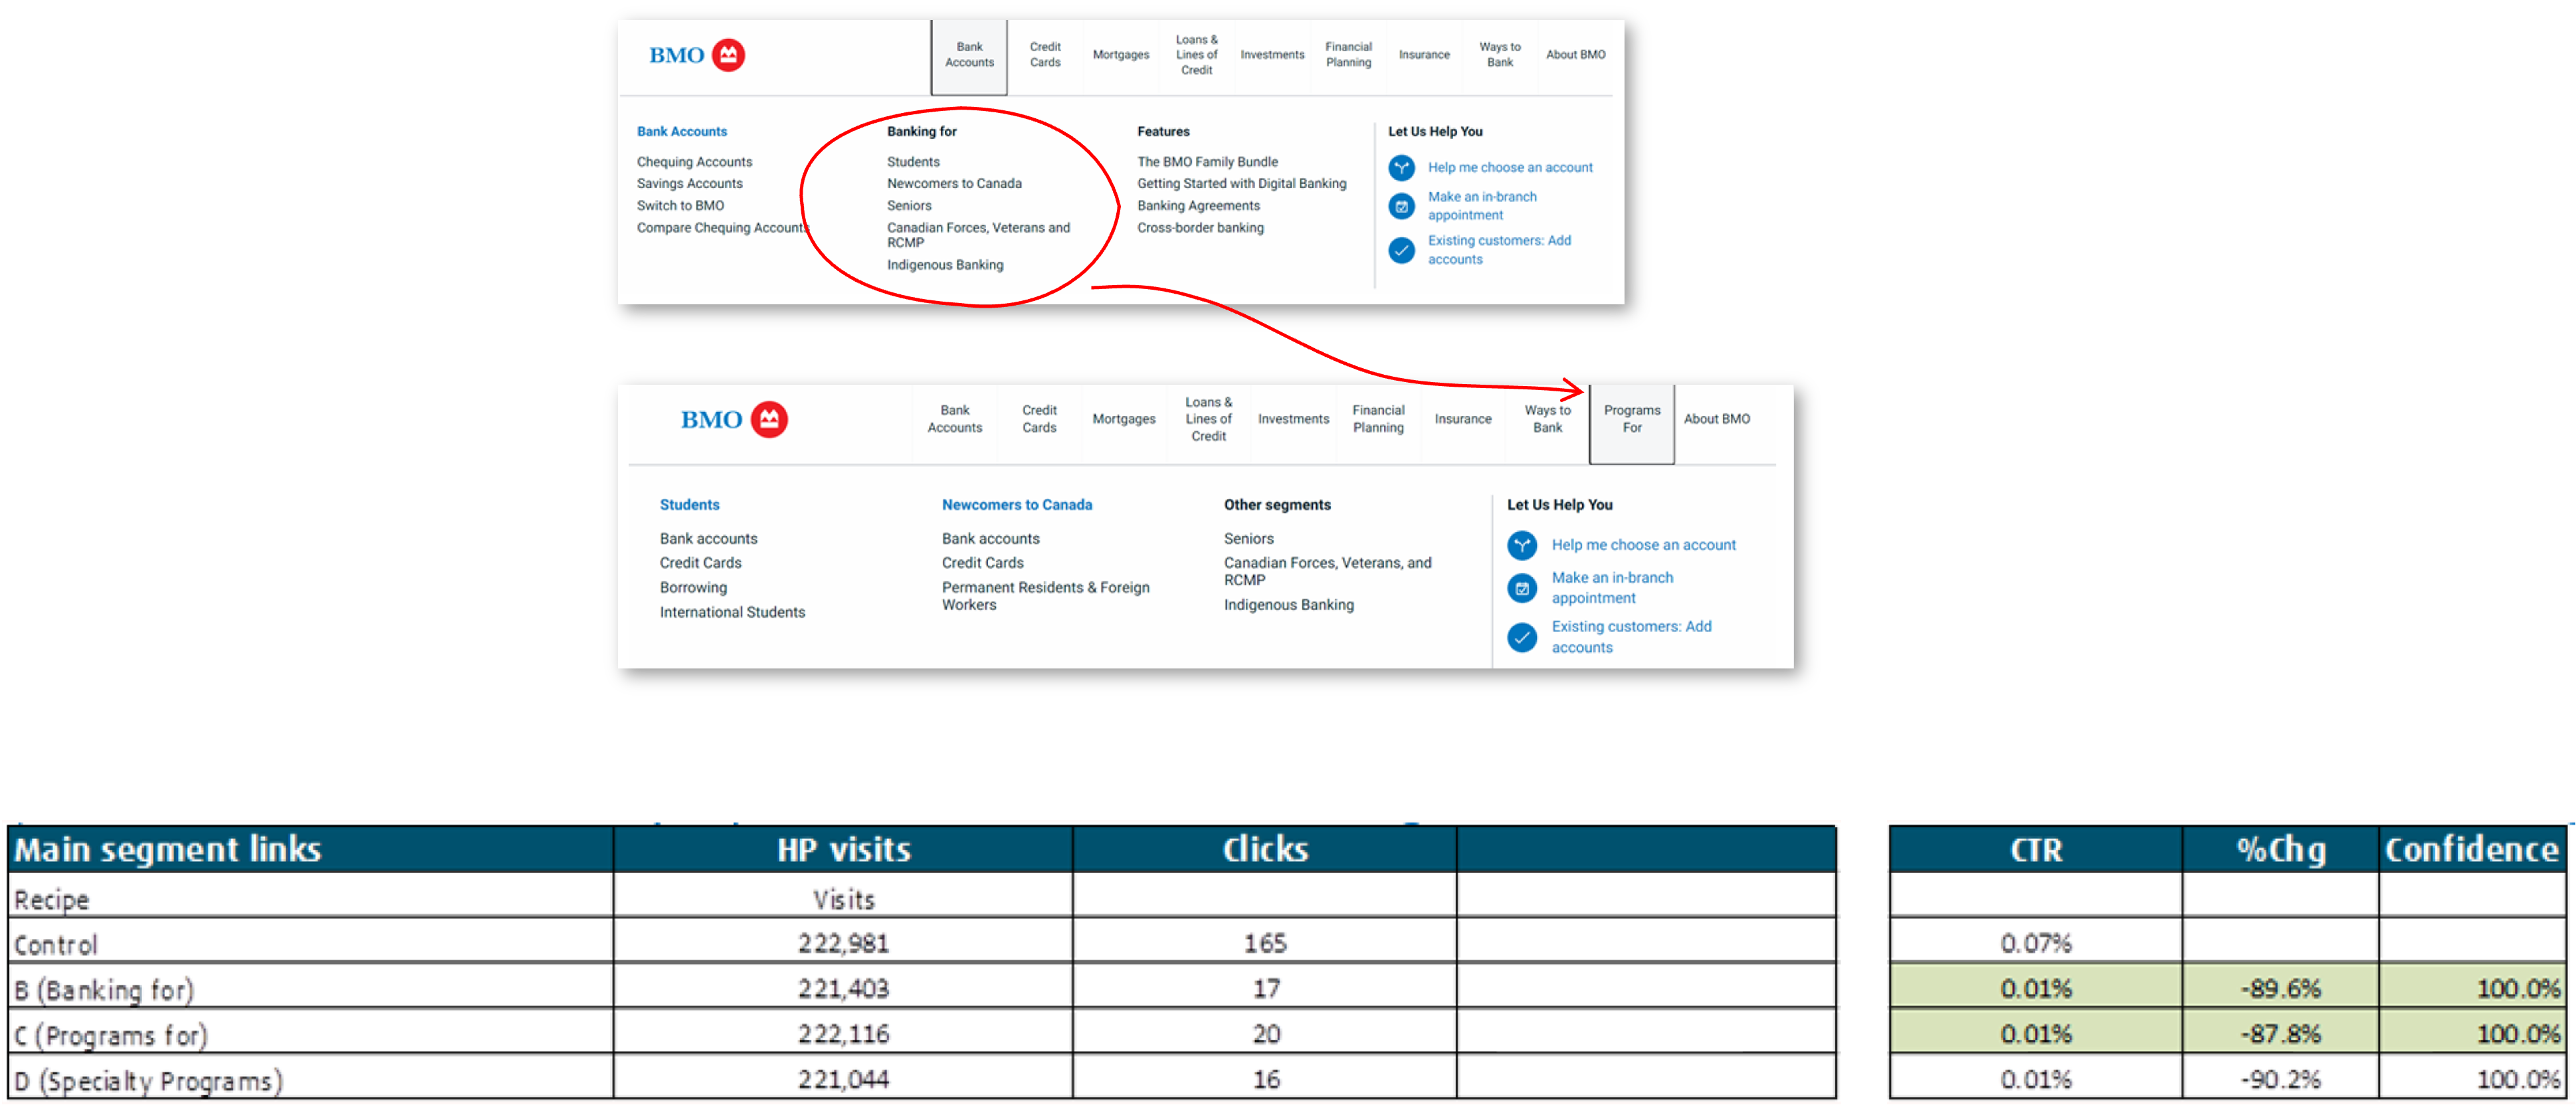The height and width of the screenshot is (1105, 2576).
Task: Click the account chooser icon in the Bank Accounts menu
Action: click(1402, 167)
